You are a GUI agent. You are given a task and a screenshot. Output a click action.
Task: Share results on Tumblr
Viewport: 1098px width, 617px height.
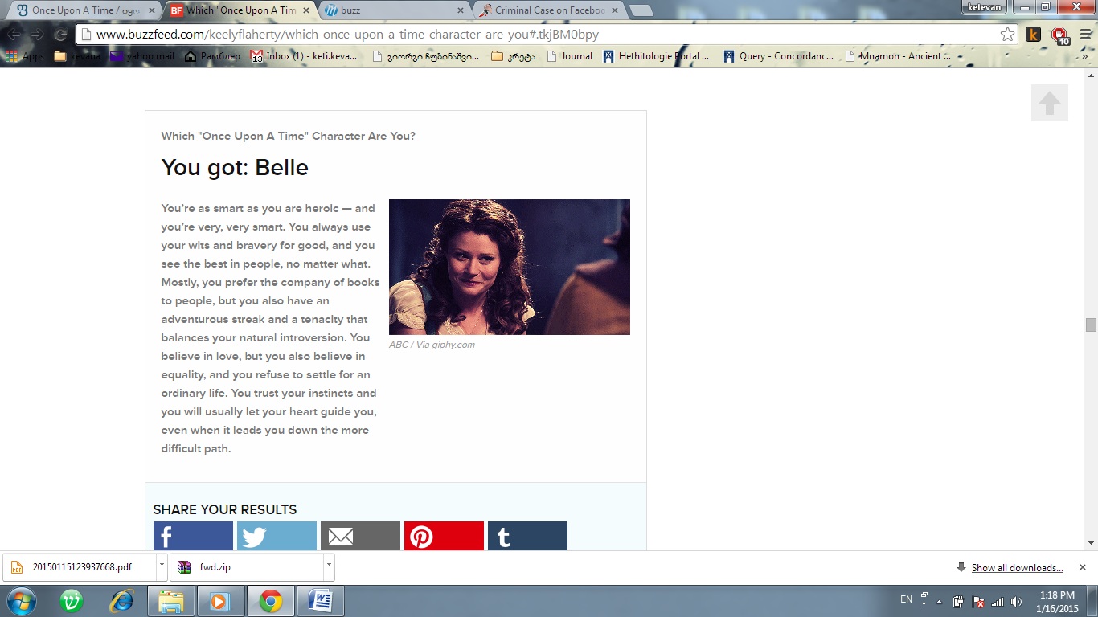(x=527, y=536)
